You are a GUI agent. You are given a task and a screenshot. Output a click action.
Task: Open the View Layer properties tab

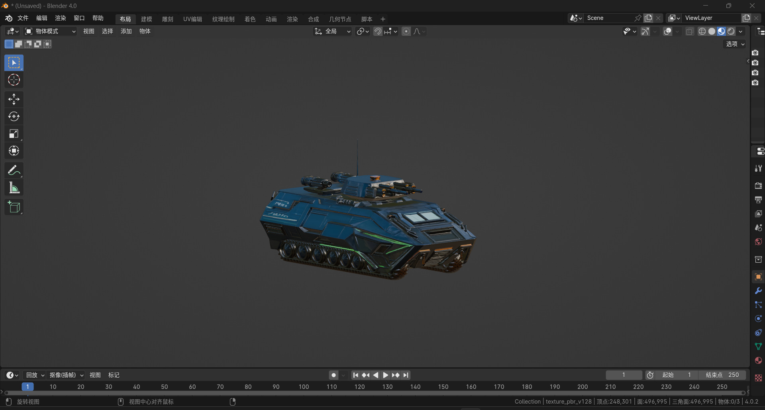[x=758, y=214]
